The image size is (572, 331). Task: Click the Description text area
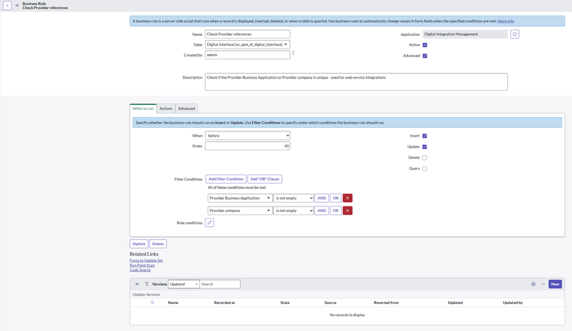click(356, 82)
